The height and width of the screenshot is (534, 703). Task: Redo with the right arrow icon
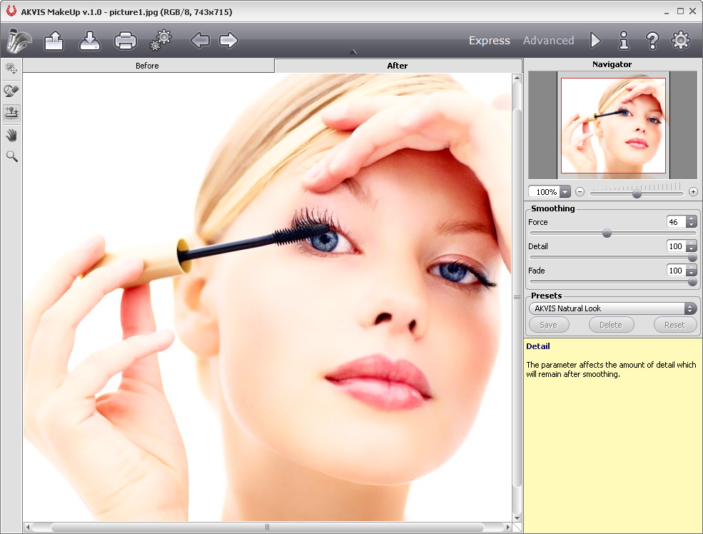click(228, 41)
